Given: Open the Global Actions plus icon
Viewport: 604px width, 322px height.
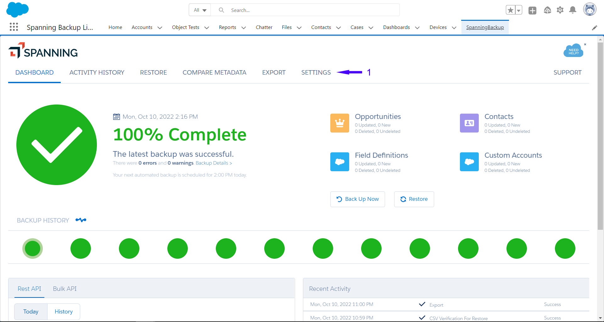Looking at the screenshot, I should 532,10.
